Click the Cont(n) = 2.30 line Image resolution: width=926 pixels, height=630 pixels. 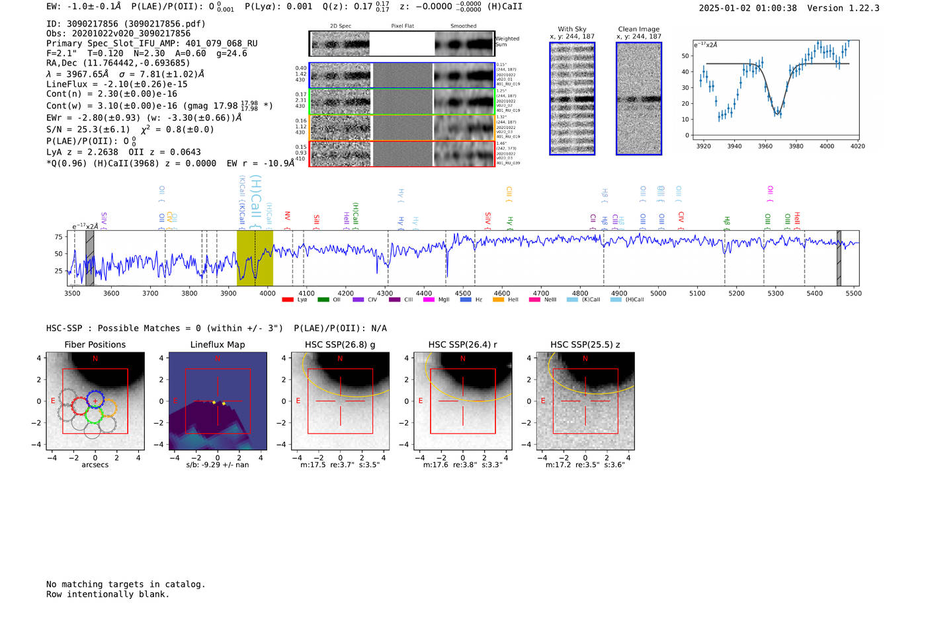coord(112,95)
